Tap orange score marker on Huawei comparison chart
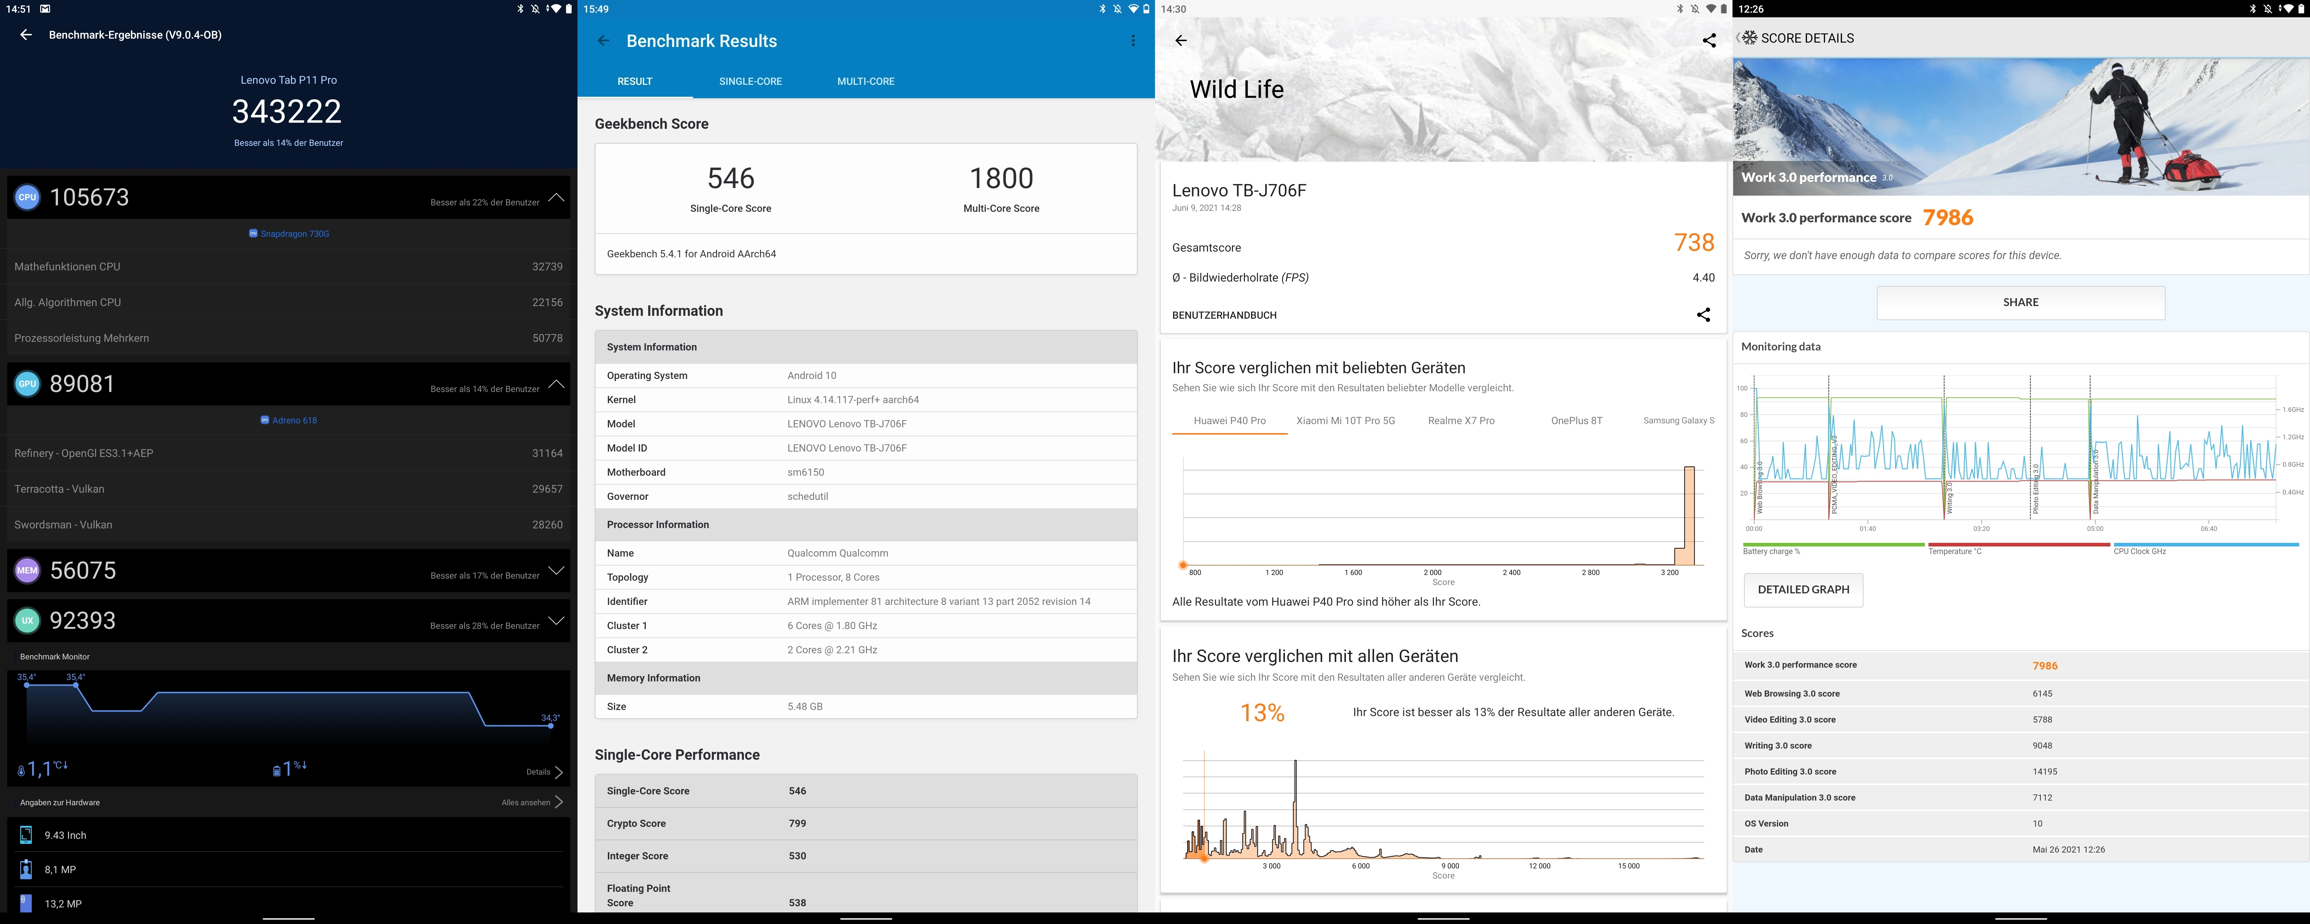Screen dimensions: 2310x924 coord(1183,566)
